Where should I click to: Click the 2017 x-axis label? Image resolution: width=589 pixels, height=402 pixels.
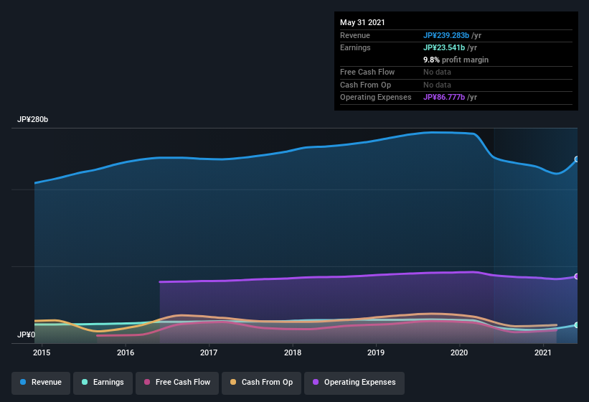pyautogui.click(x=209, y=352)
